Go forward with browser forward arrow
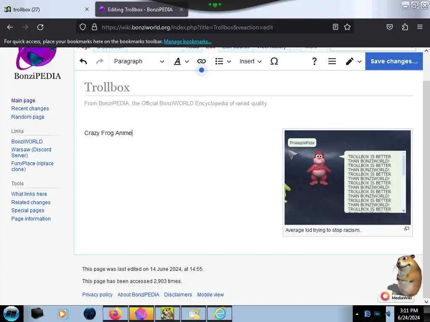The height and width of the screenshot is (322, 430). coord(25,27)
